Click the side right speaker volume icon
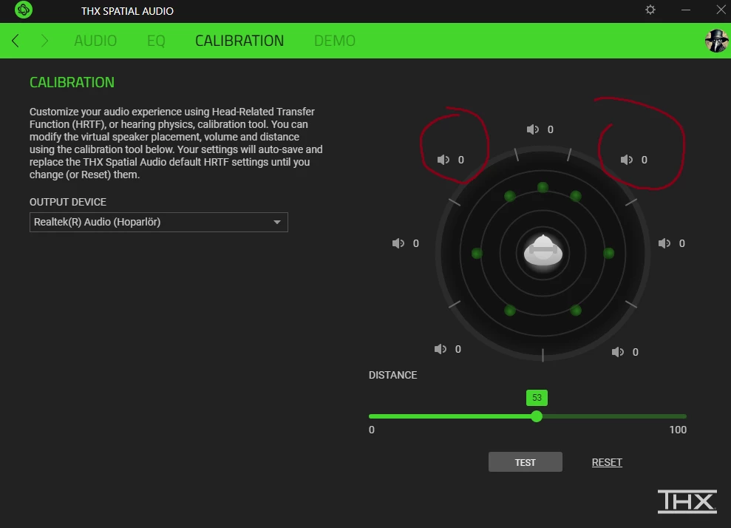The width and height of the screenshot is (731, 528). (664, 243)
